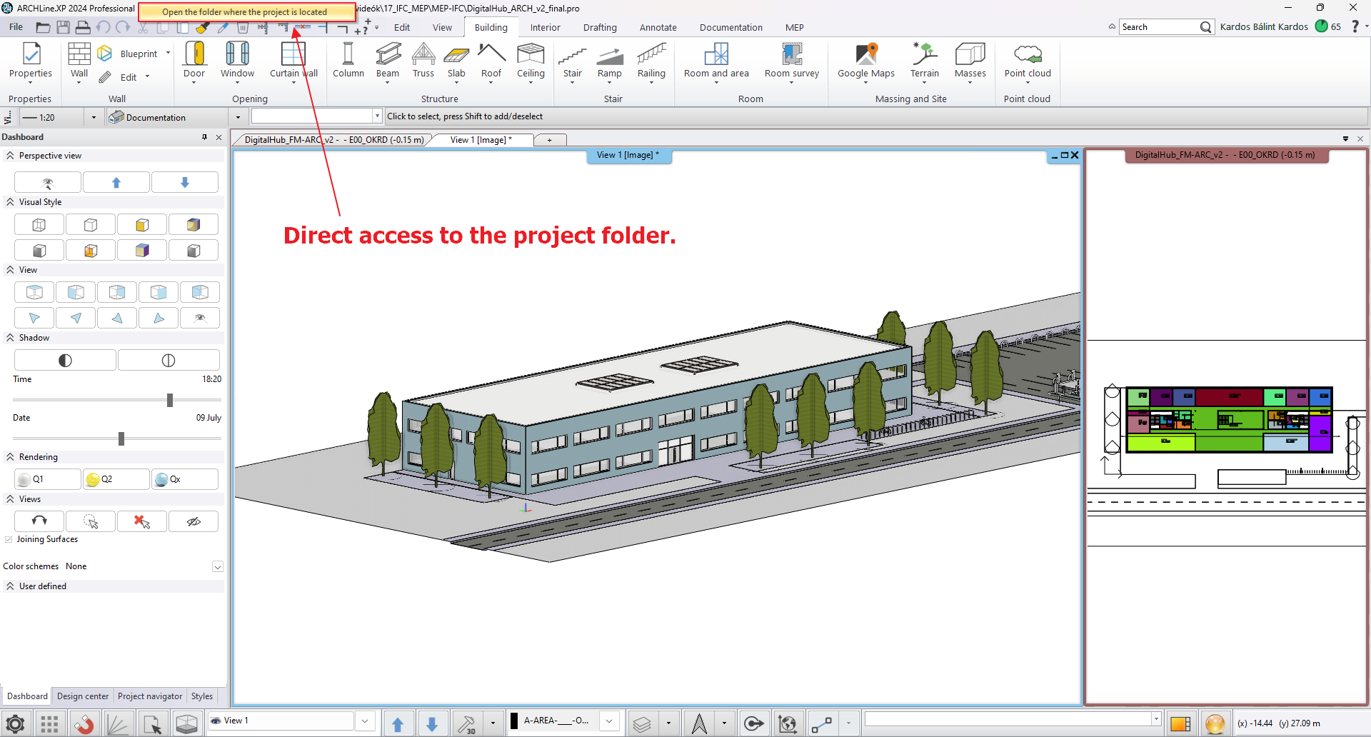Click the Q2 rendering button

116,479
